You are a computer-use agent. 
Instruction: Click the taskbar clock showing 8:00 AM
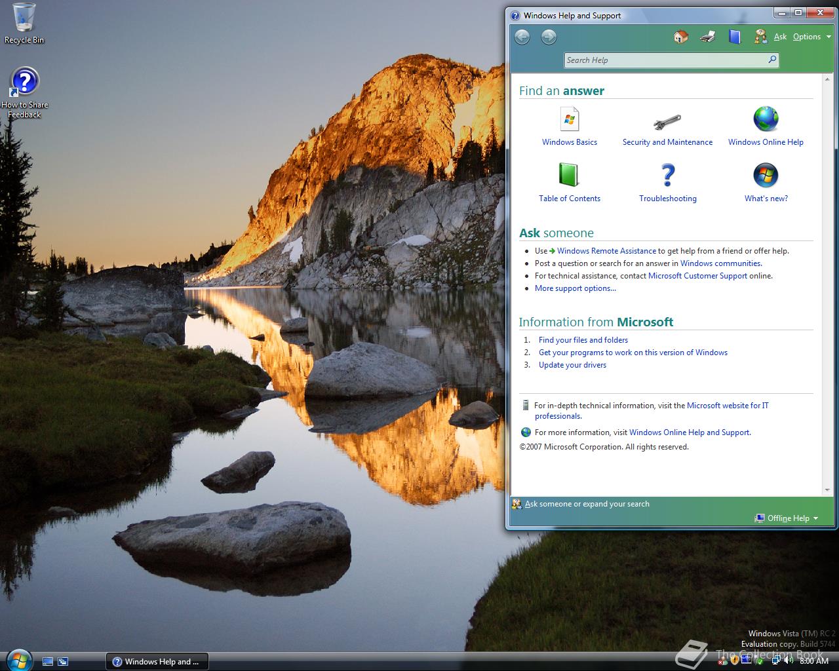(814, 662)
